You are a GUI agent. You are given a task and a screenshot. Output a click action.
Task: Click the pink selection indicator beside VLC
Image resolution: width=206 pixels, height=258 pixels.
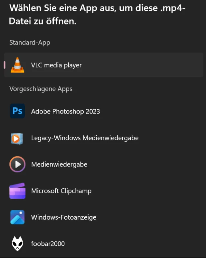5,65
